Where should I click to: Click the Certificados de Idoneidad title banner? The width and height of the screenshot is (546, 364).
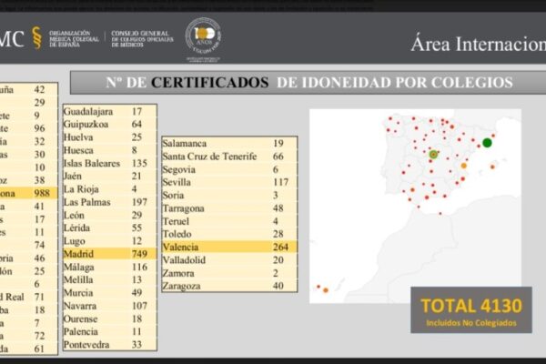(x=308, y=83)
